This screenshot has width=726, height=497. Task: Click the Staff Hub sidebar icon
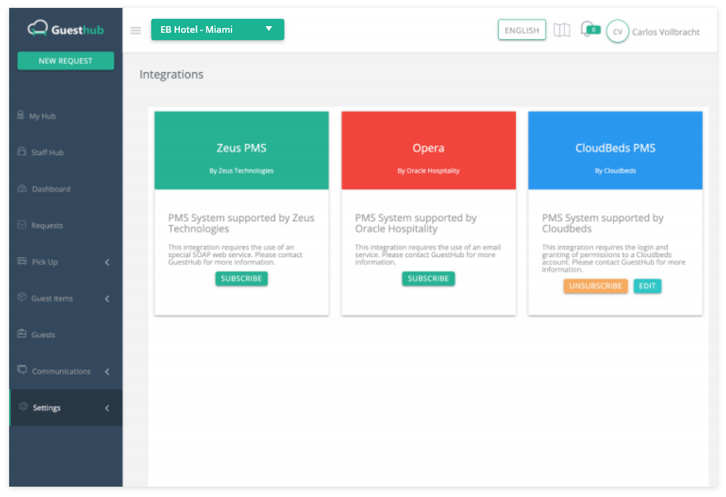pos(22,151)
